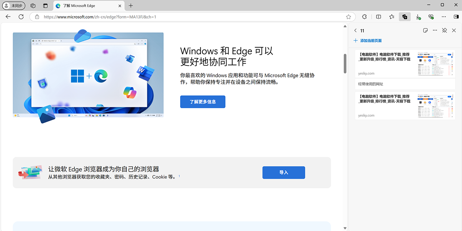Click the site info icon in the address bar
The height and width of the screenshot is (231, 462).
pos(37,17)
